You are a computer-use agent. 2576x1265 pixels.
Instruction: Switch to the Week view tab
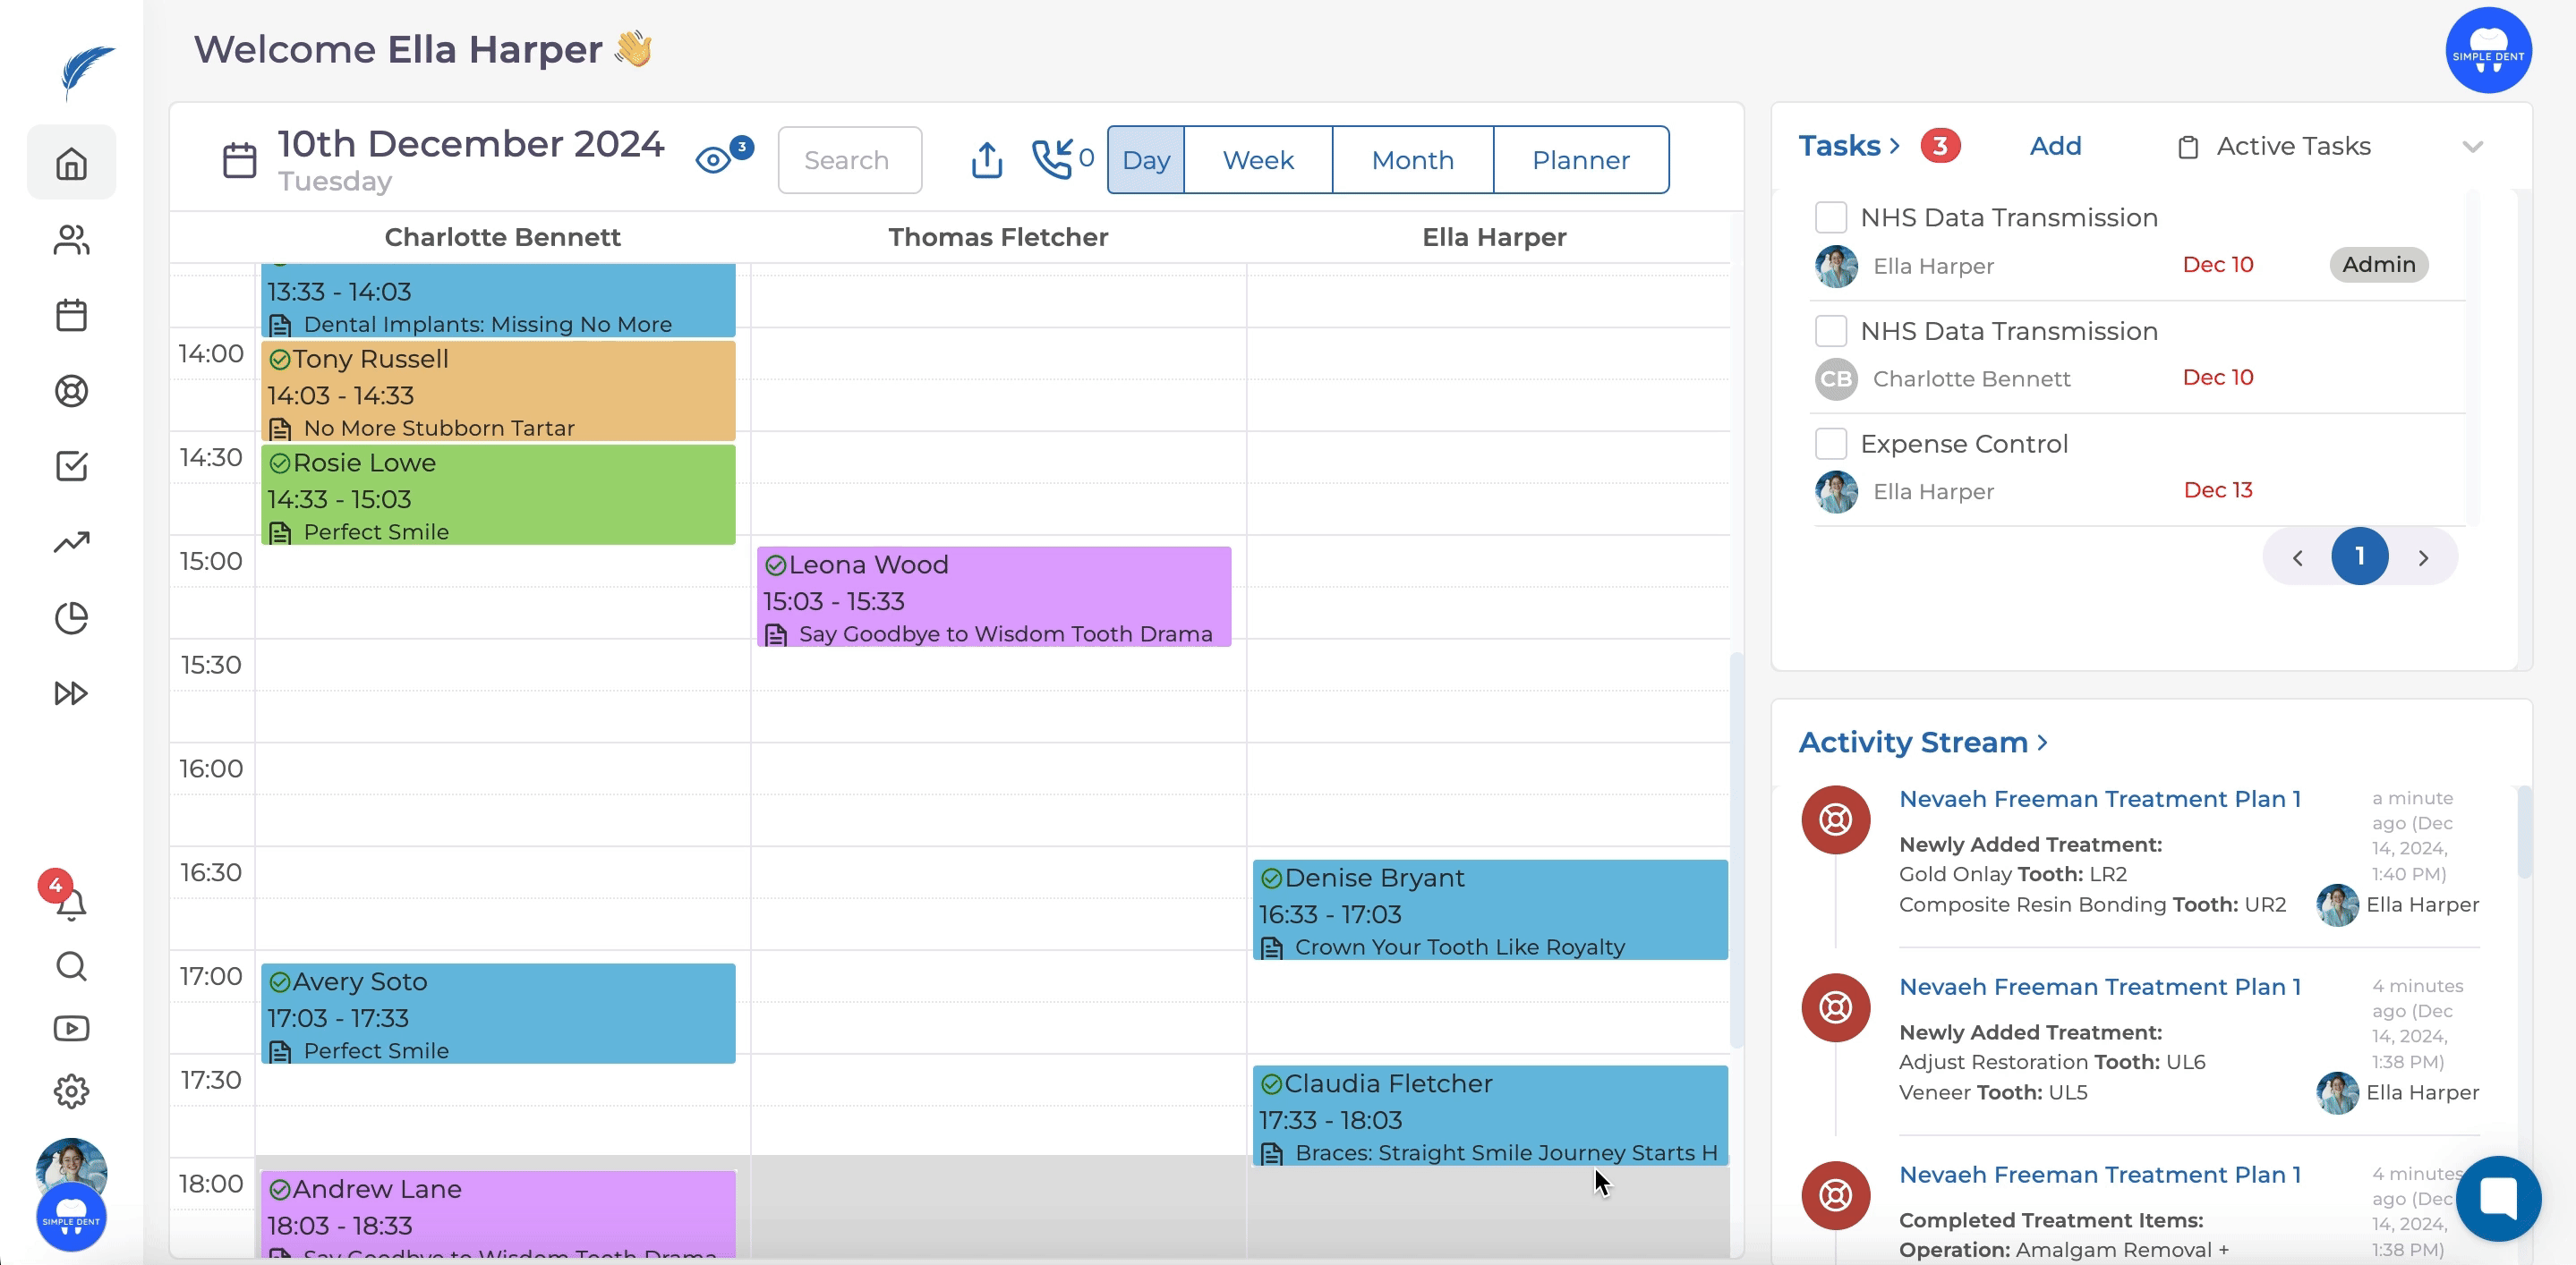1257,160
